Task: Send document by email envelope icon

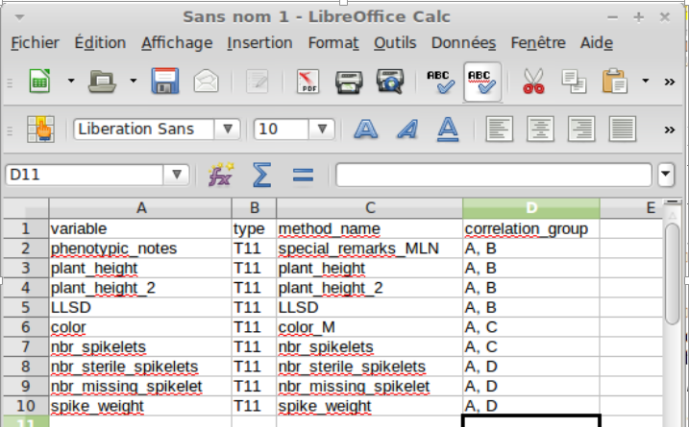Action: pyautogui.click(x=206, y=82)
